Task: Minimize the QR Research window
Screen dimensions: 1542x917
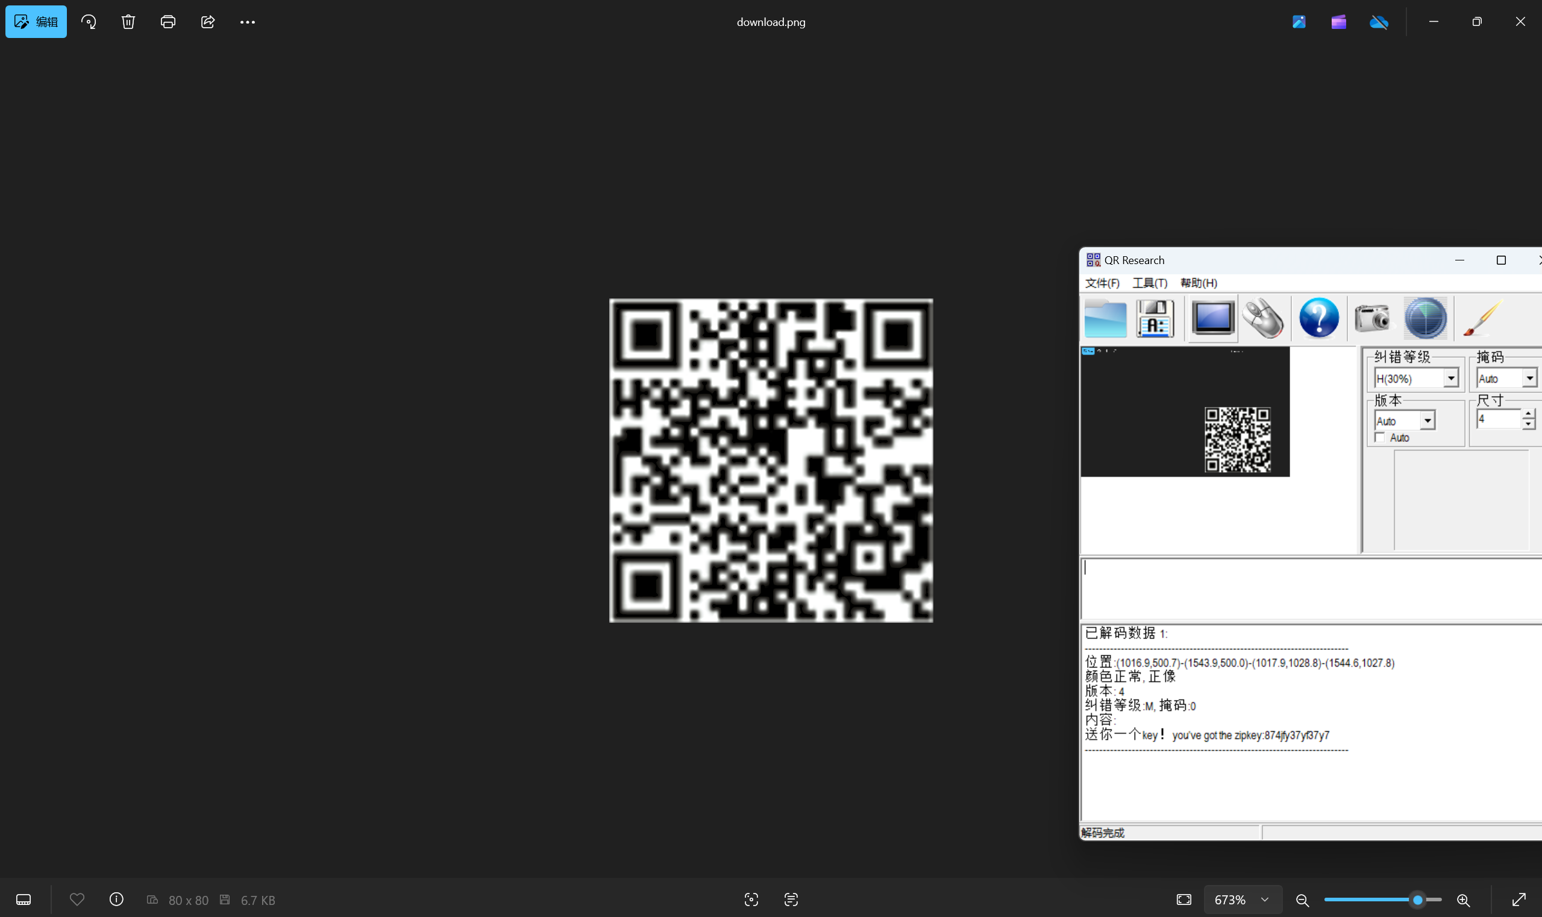Action: coord(1459,260)
